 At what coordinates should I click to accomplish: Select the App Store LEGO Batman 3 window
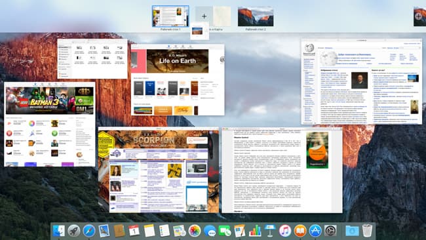coord(50,124)
